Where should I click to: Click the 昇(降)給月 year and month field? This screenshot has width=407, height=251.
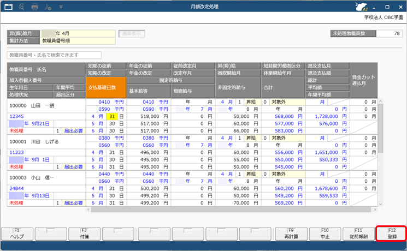78,33
